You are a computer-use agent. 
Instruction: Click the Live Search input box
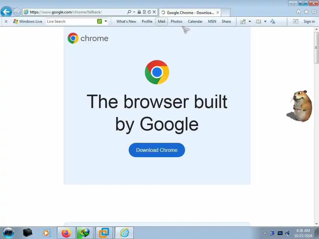pos(71,21)
